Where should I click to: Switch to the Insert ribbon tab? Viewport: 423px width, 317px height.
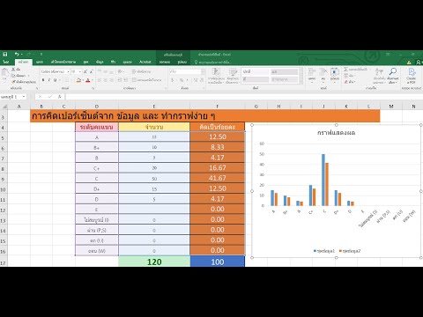coord(40,62)
